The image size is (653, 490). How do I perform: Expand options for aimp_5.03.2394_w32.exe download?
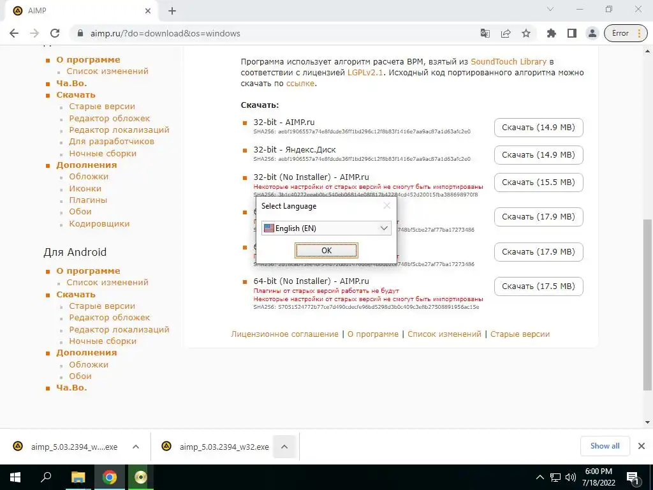pos(284,447)
